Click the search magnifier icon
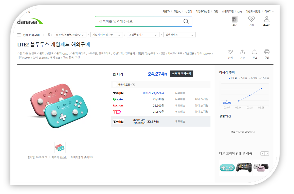294x194 pixels. 186,21
